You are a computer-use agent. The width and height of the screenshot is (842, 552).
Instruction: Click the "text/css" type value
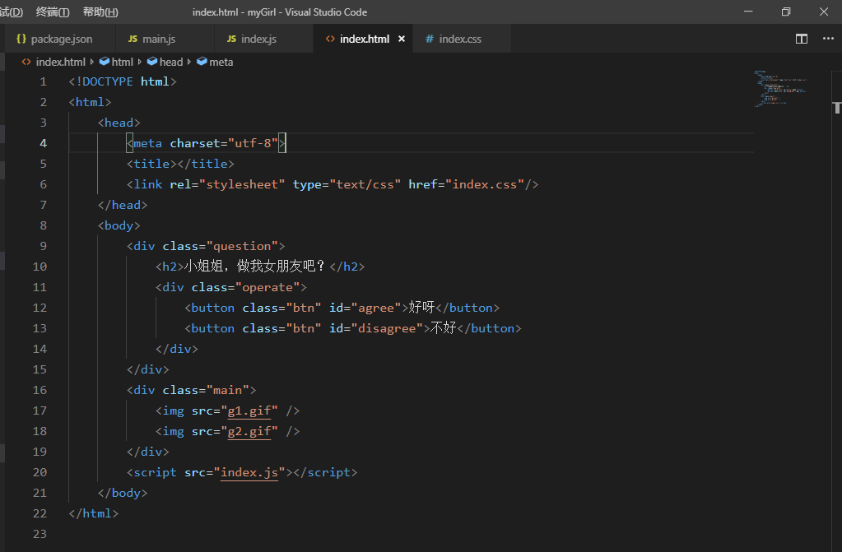[365, 184]
